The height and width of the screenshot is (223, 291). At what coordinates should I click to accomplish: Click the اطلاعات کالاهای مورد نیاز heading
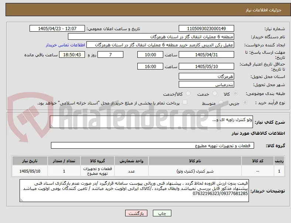point(258,133)
